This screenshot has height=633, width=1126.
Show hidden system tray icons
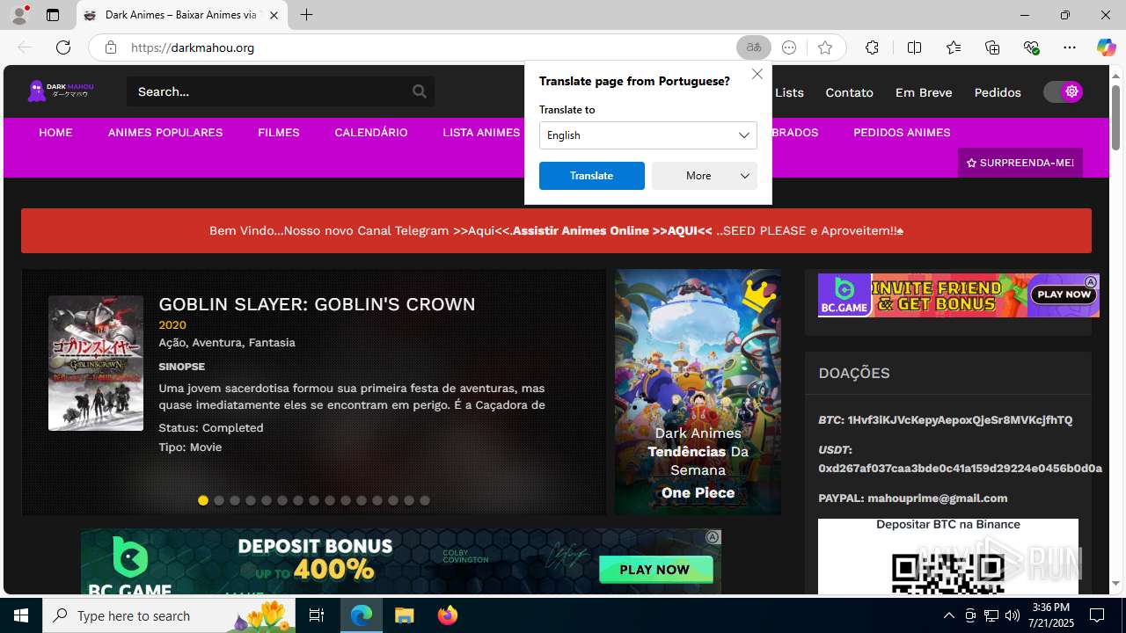click(948, 615)
